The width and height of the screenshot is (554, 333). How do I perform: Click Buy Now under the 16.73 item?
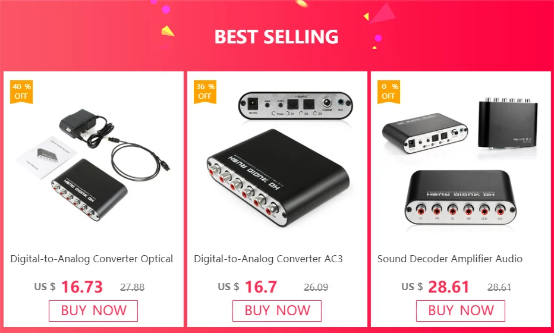[93, 311]
